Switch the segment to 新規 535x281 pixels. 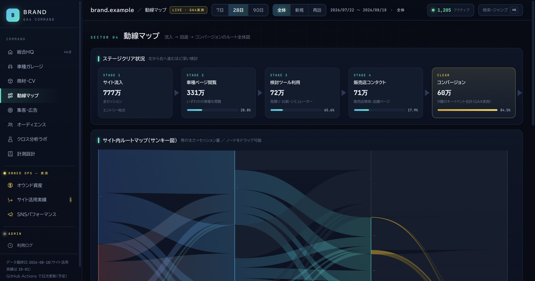tap(299, 10)
